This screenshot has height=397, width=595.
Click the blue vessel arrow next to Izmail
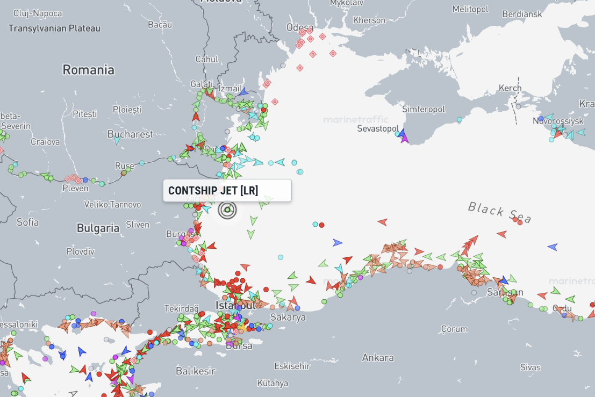click(x=243, y=92)
